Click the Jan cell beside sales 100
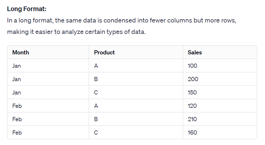This screenshot has width=265, height=145. (x=16, y=66)
